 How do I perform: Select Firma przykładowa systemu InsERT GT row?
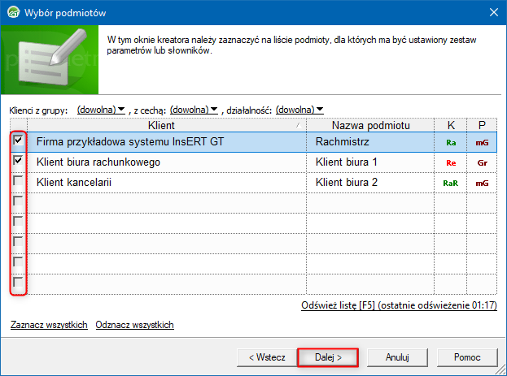click(254, 142)
